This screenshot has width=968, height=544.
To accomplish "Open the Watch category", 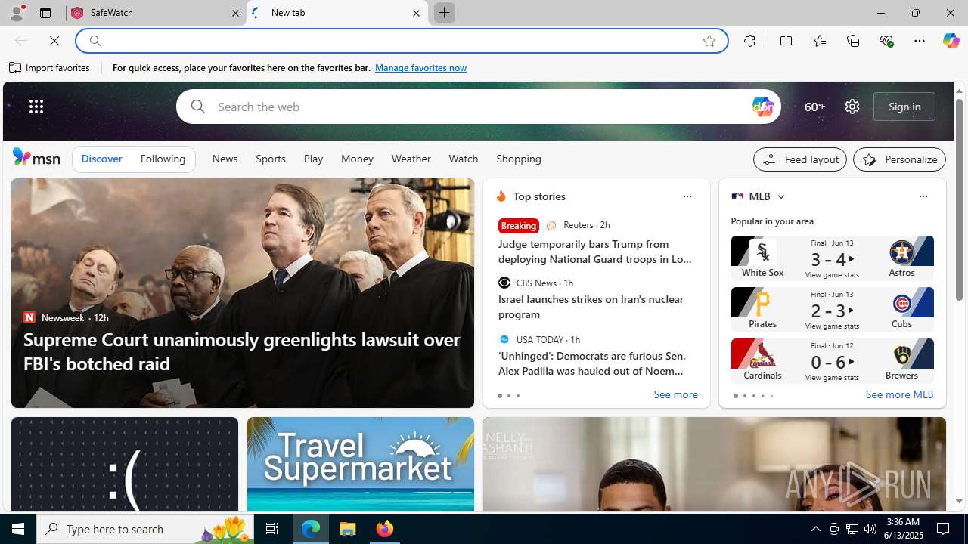I will [x=464, y=159].
